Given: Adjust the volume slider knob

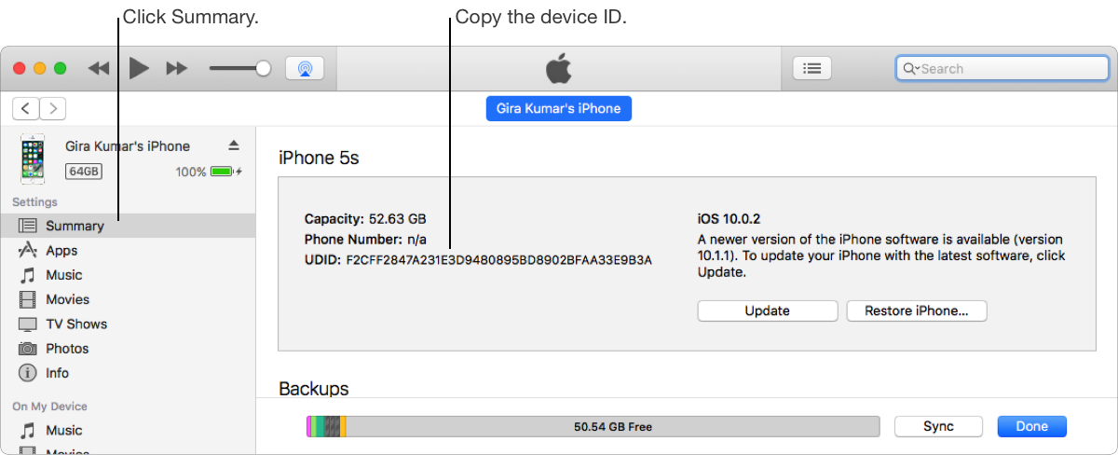Looking at the screenshot, I should click(x=264, y=68).
